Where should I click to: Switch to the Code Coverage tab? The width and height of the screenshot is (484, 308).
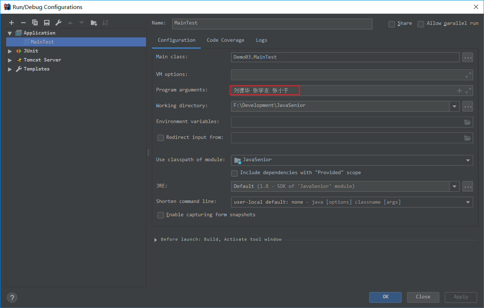[x=225, y=40]
